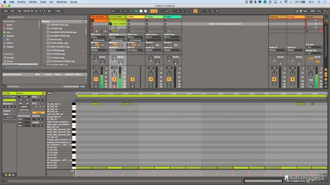Viewport: 330px width, 185px height.
Task: Set track 1 Monitor to In
Action: (92, 45)
